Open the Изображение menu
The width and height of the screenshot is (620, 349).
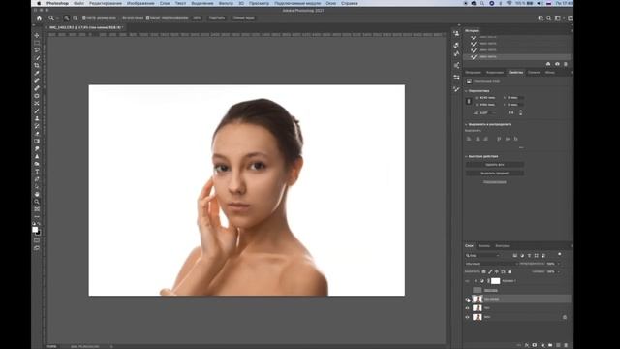[140, 3]
